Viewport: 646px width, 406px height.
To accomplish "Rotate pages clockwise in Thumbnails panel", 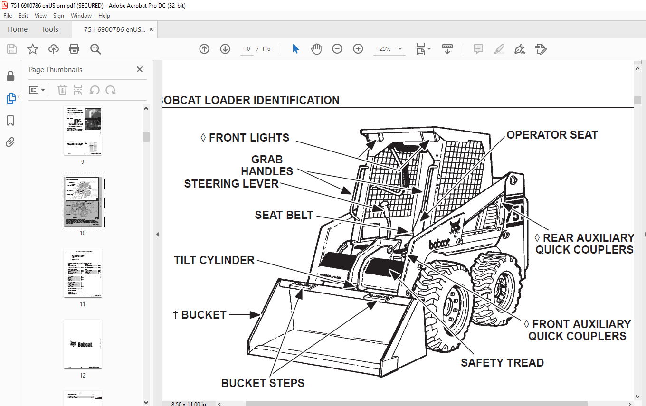I will pyautogui.click(x=111, y=90).
